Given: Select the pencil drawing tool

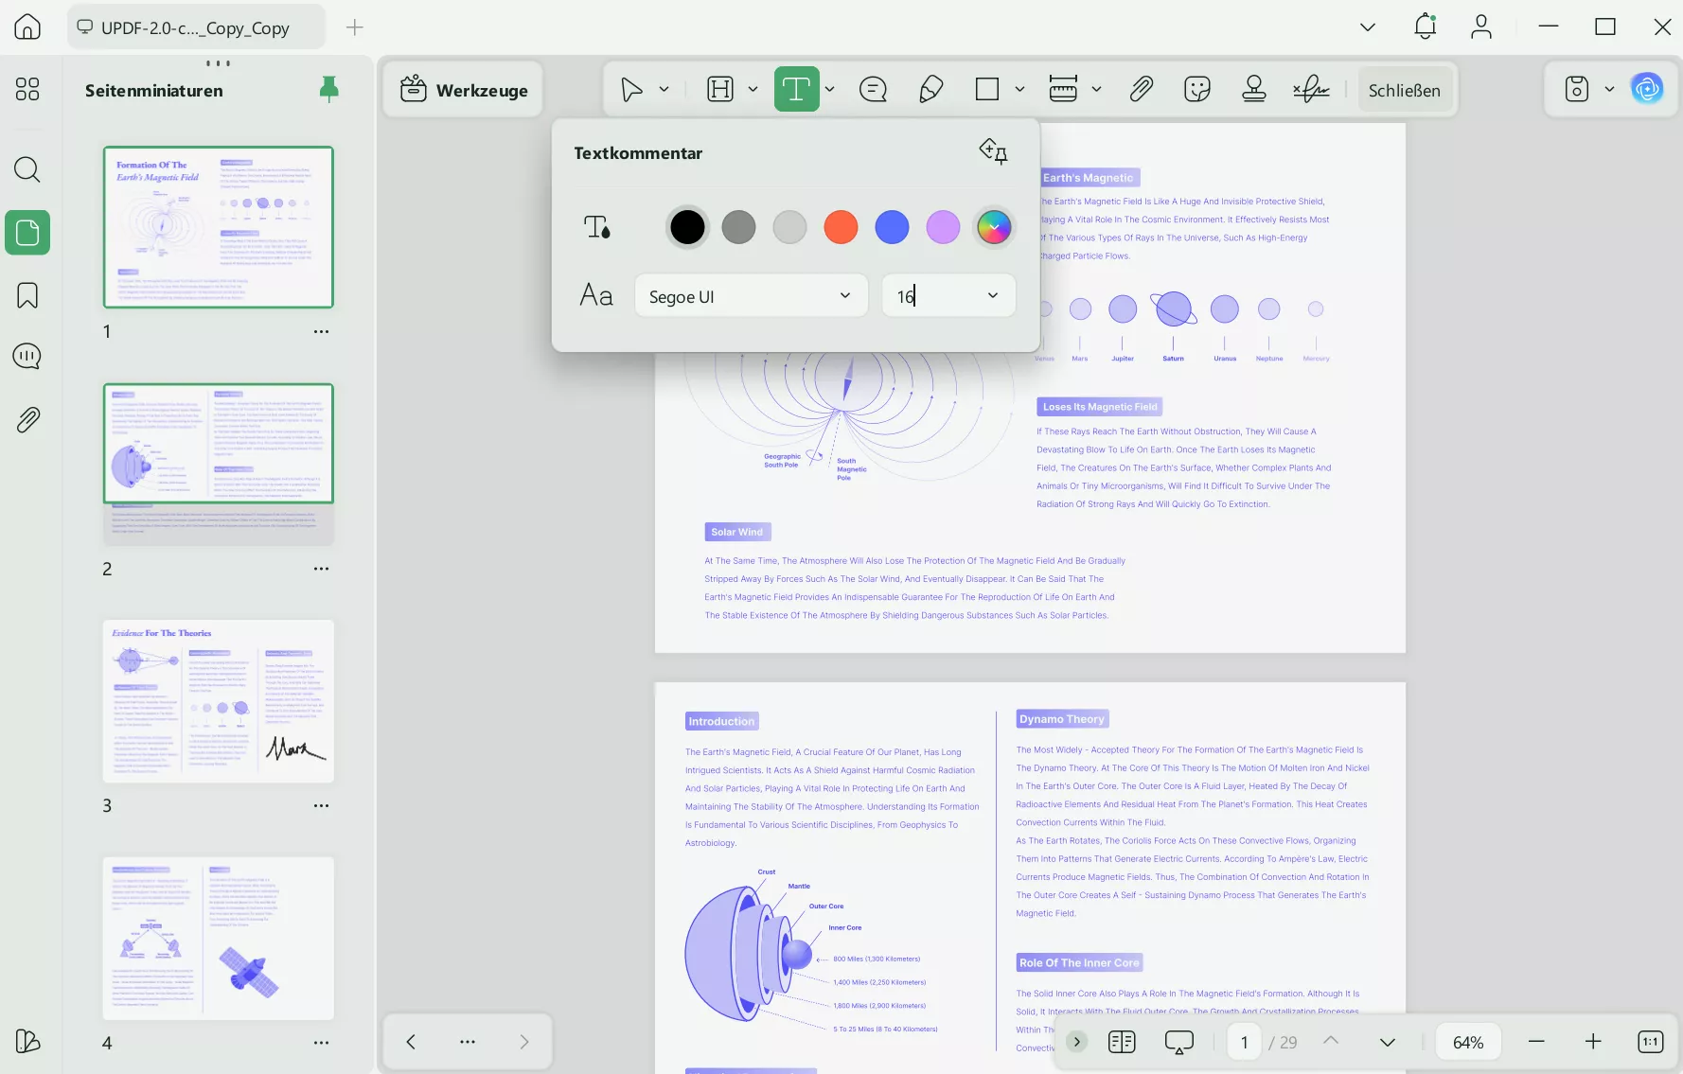Looking at the screenshot, I should (930, 90).
